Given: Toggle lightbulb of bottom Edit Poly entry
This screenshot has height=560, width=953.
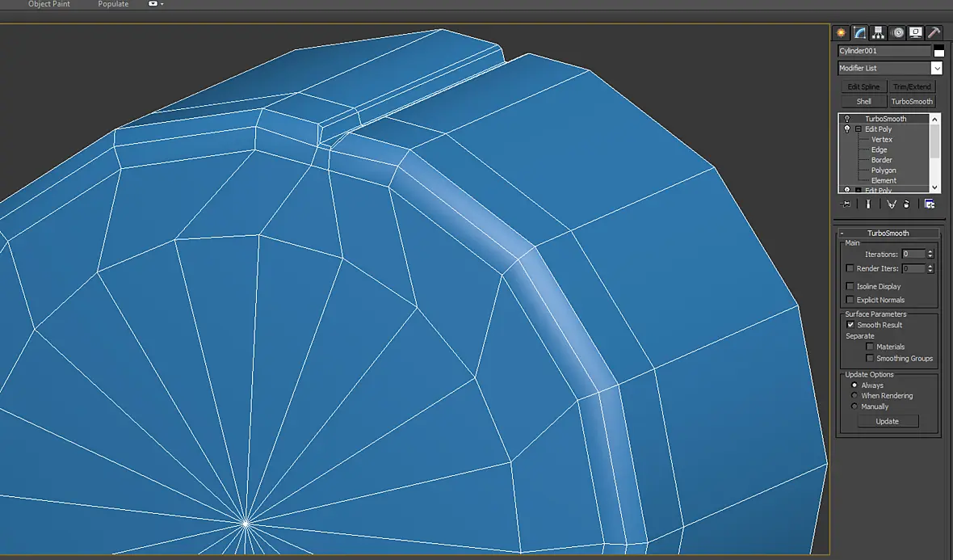Looking at the screenshot, I should 846,191.
